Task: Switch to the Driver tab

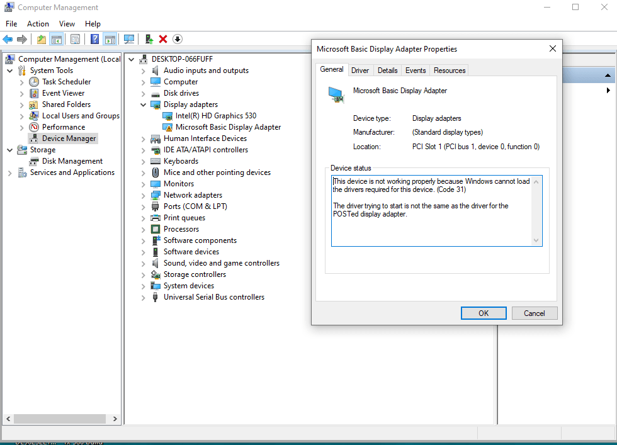Action: point(360,70)
